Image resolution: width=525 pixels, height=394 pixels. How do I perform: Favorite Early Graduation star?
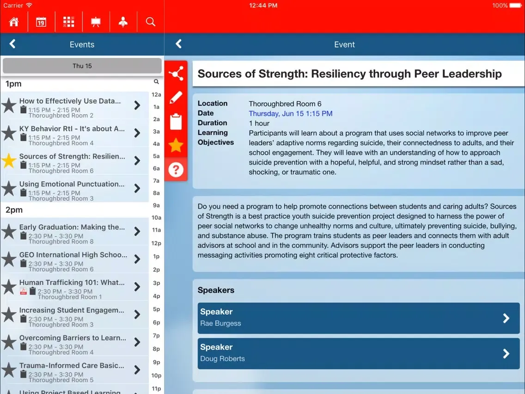pyautogui.click(x=9, y=232)
